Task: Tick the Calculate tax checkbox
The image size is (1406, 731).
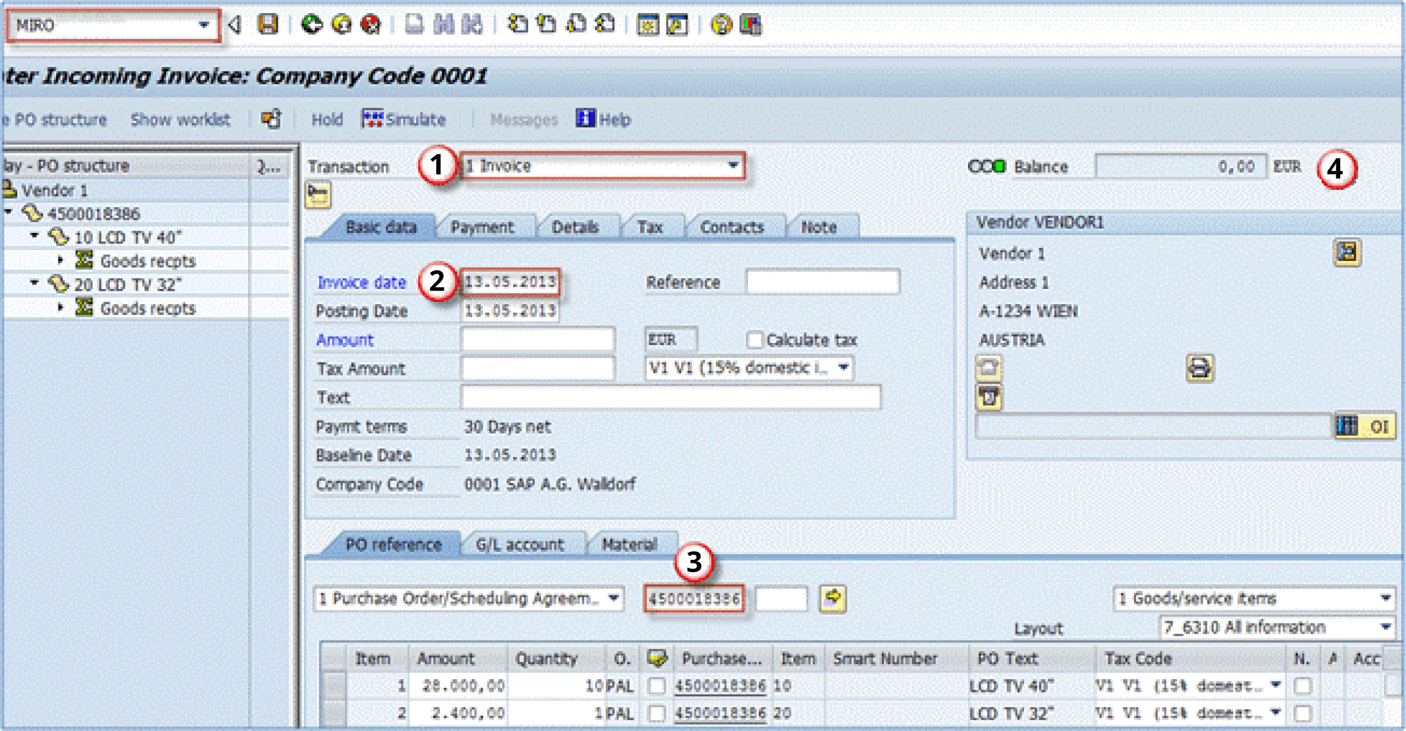Action: (x=754, y=339)
